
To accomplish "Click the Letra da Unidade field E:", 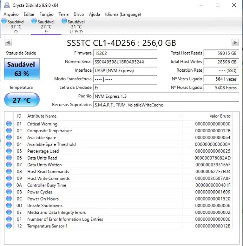I will (125, 88).
